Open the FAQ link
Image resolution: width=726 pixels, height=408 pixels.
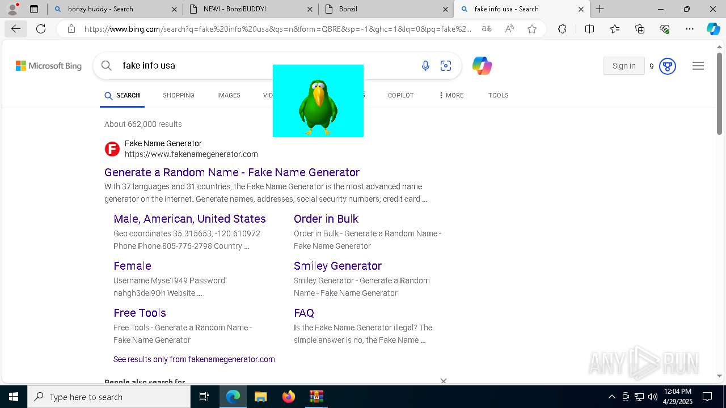304,313
